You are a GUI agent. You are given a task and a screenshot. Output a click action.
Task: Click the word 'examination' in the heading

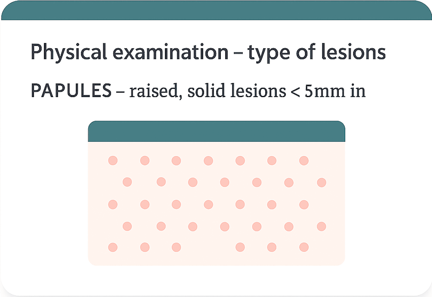coord(170,52)
